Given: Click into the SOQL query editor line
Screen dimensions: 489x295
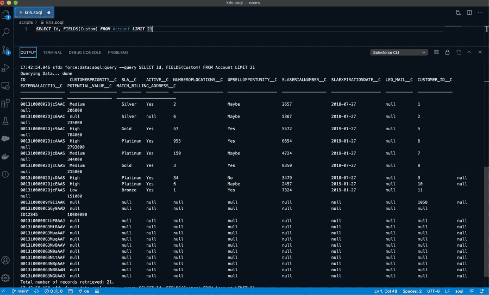Looking at the screenshot, I should [239, 29].
